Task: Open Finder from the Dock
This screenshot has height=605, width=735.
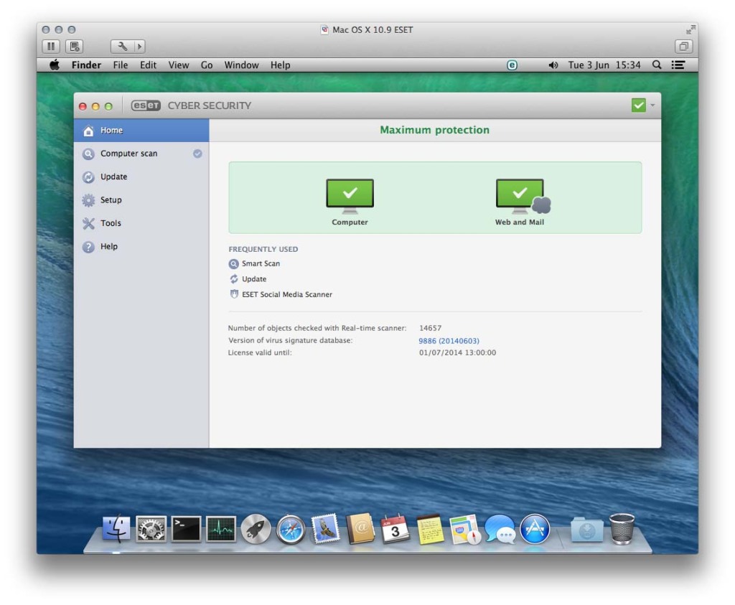Action: click(x=116, y=529)
